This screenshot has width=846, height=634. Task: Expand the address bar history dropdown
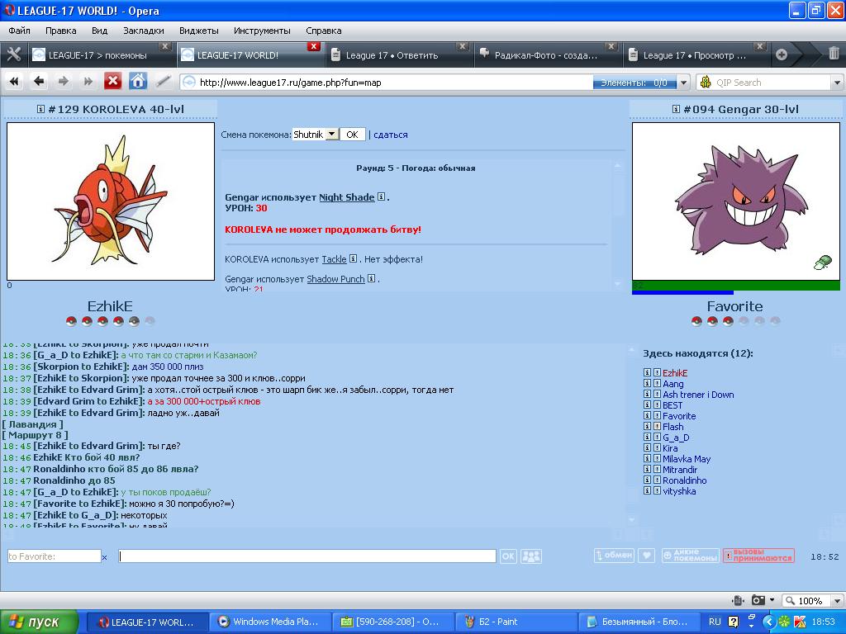[684, 83]
